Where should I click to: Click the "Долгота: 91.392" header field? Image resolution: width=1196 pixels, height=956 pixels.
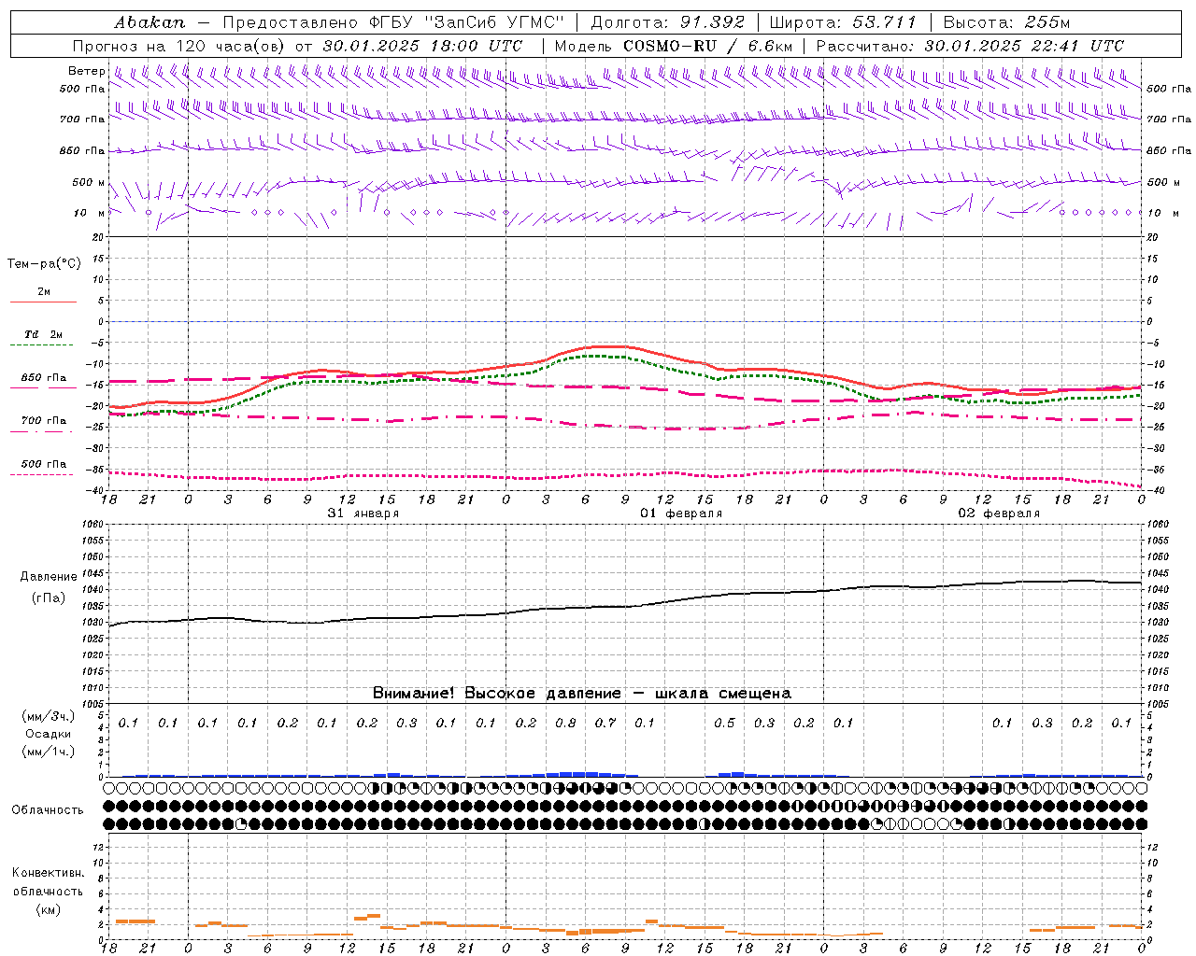(668, 21)
